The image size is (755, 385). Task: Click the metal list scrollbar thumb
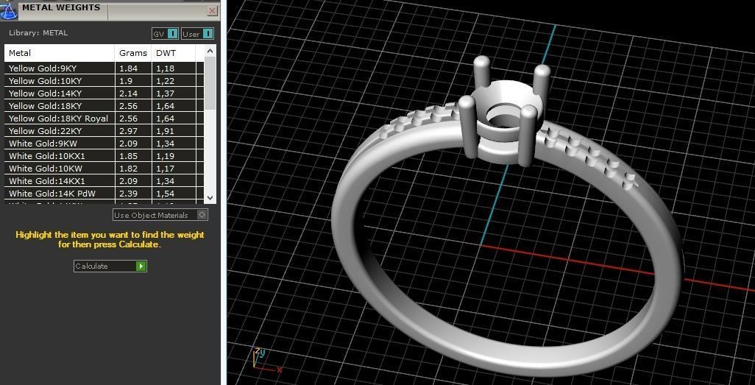click(210, 83)
